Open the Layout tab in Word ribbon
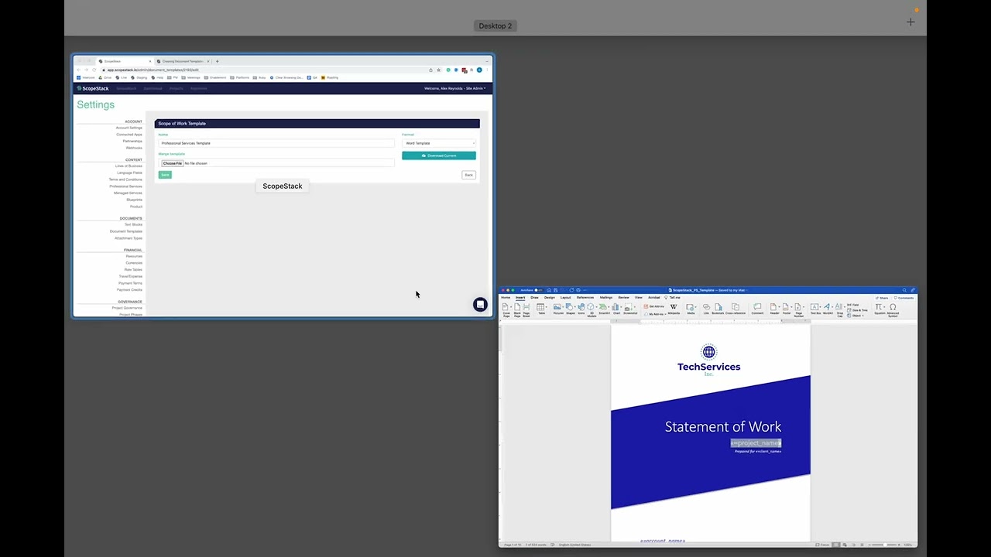The height and width of the screenshot is (557, 991). (x=566, y=297)
